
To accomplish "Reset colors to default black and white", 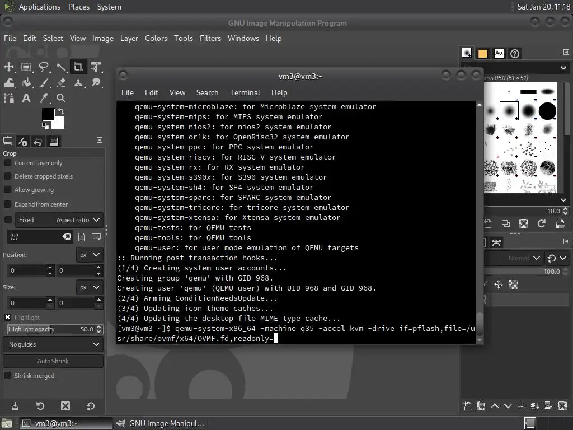I will pyautogui.click(x=45, y=126).
